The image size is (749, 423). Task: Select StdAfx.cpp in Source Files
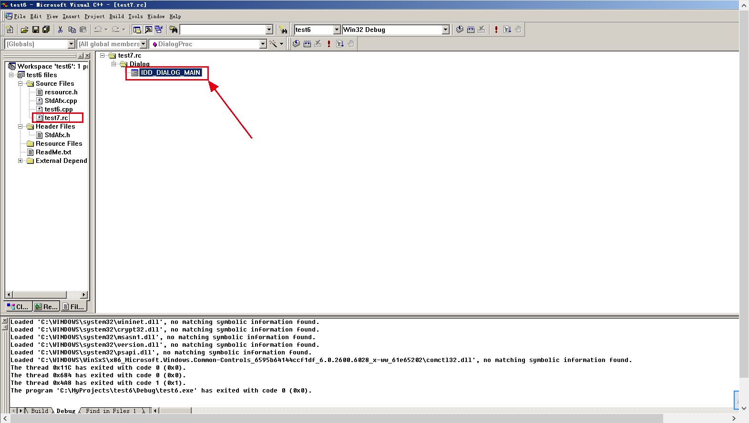pos(61,101)
